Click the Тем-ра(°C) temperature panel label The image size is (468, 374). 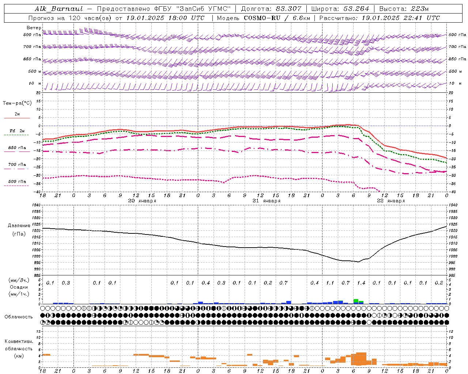[x=17, y=103]
